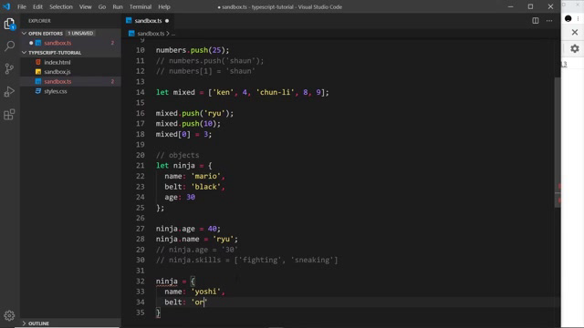The width and height of the screenshot is (584, 328).
Task: Click the 1 UNSAVED badge
Action: point(80,34)
